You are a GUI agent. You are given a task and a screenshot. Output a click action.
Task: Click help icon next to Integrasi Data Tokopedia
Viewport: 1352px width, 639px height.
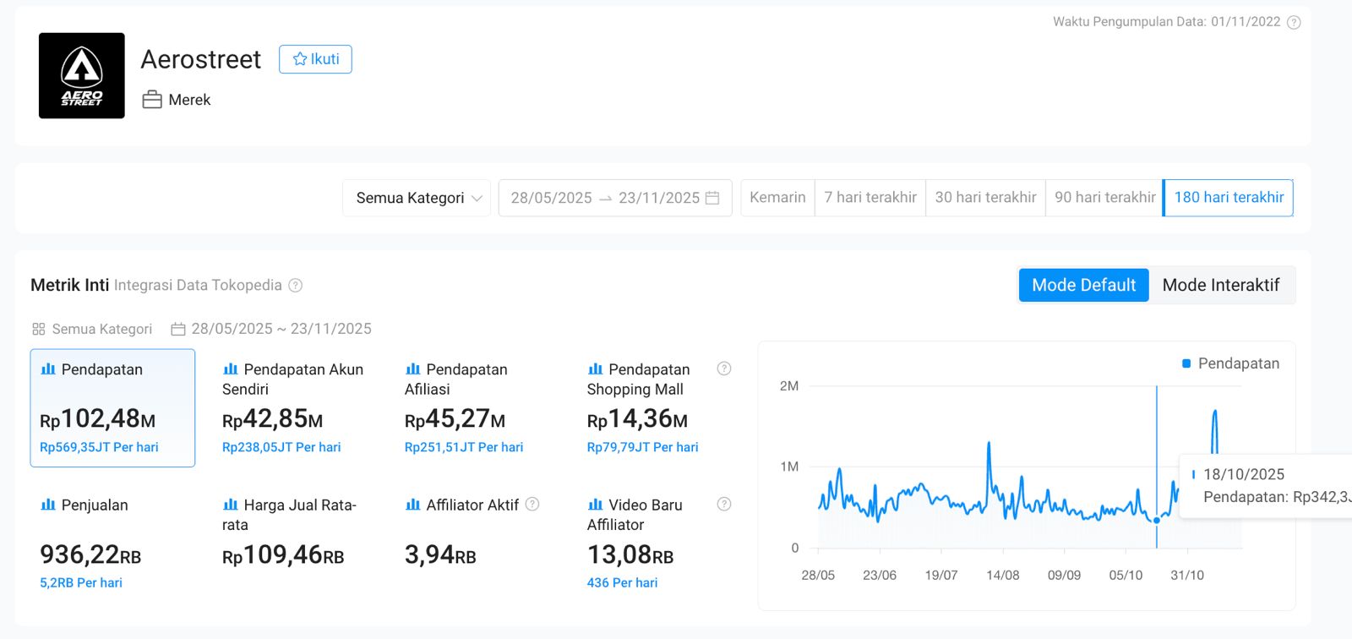tap(296, 286)
